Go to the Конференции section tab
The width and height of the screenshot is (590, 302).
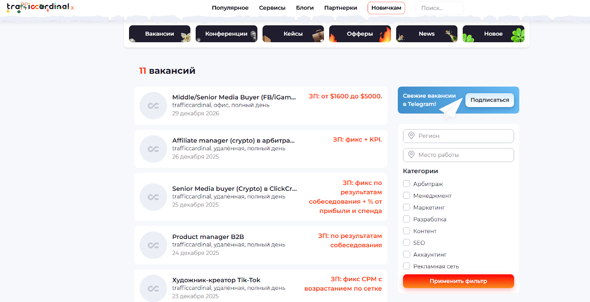click(226, 34)
